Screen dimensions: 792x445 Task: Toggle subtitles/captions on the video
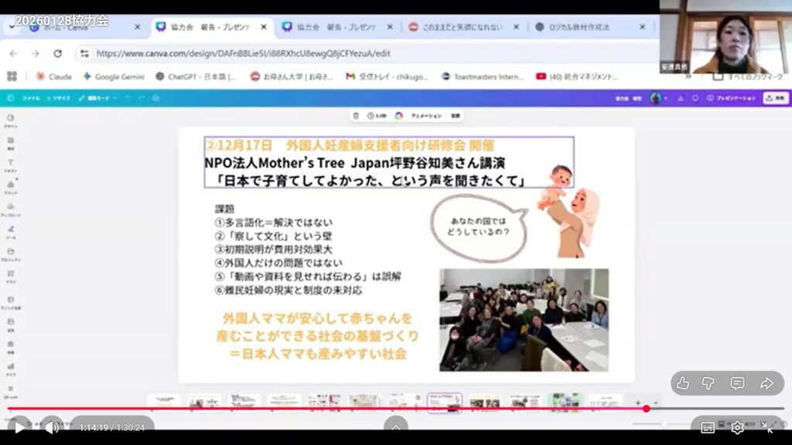tap(708, 427)
